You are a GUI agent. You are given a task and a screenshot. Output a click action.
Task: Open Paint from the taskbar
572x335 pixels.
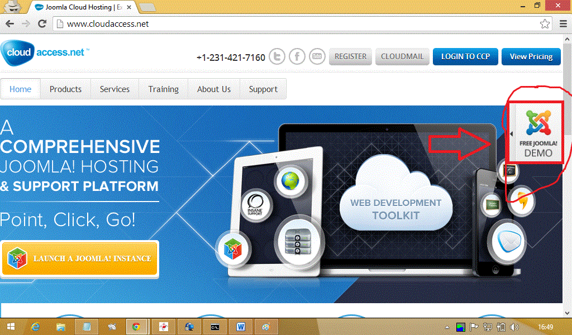coord(266,327)
